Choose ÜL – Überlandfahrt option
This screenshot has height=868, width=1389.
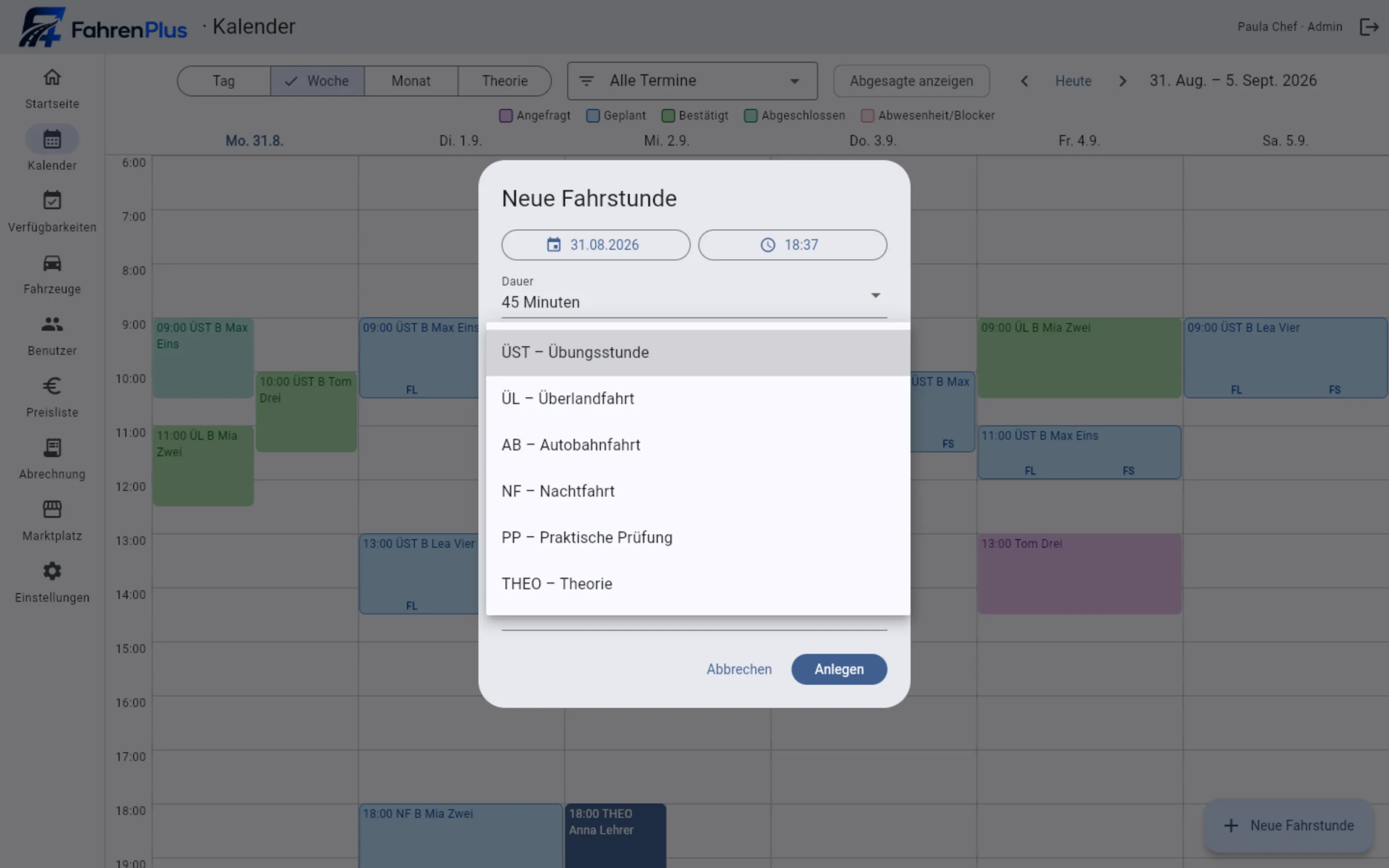click(698, 399)
